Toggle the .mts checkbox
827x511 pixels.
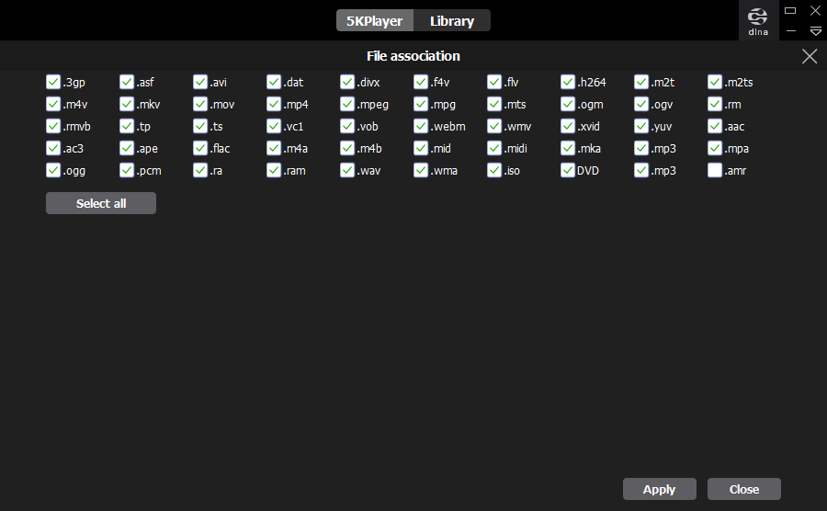(494, 104)
